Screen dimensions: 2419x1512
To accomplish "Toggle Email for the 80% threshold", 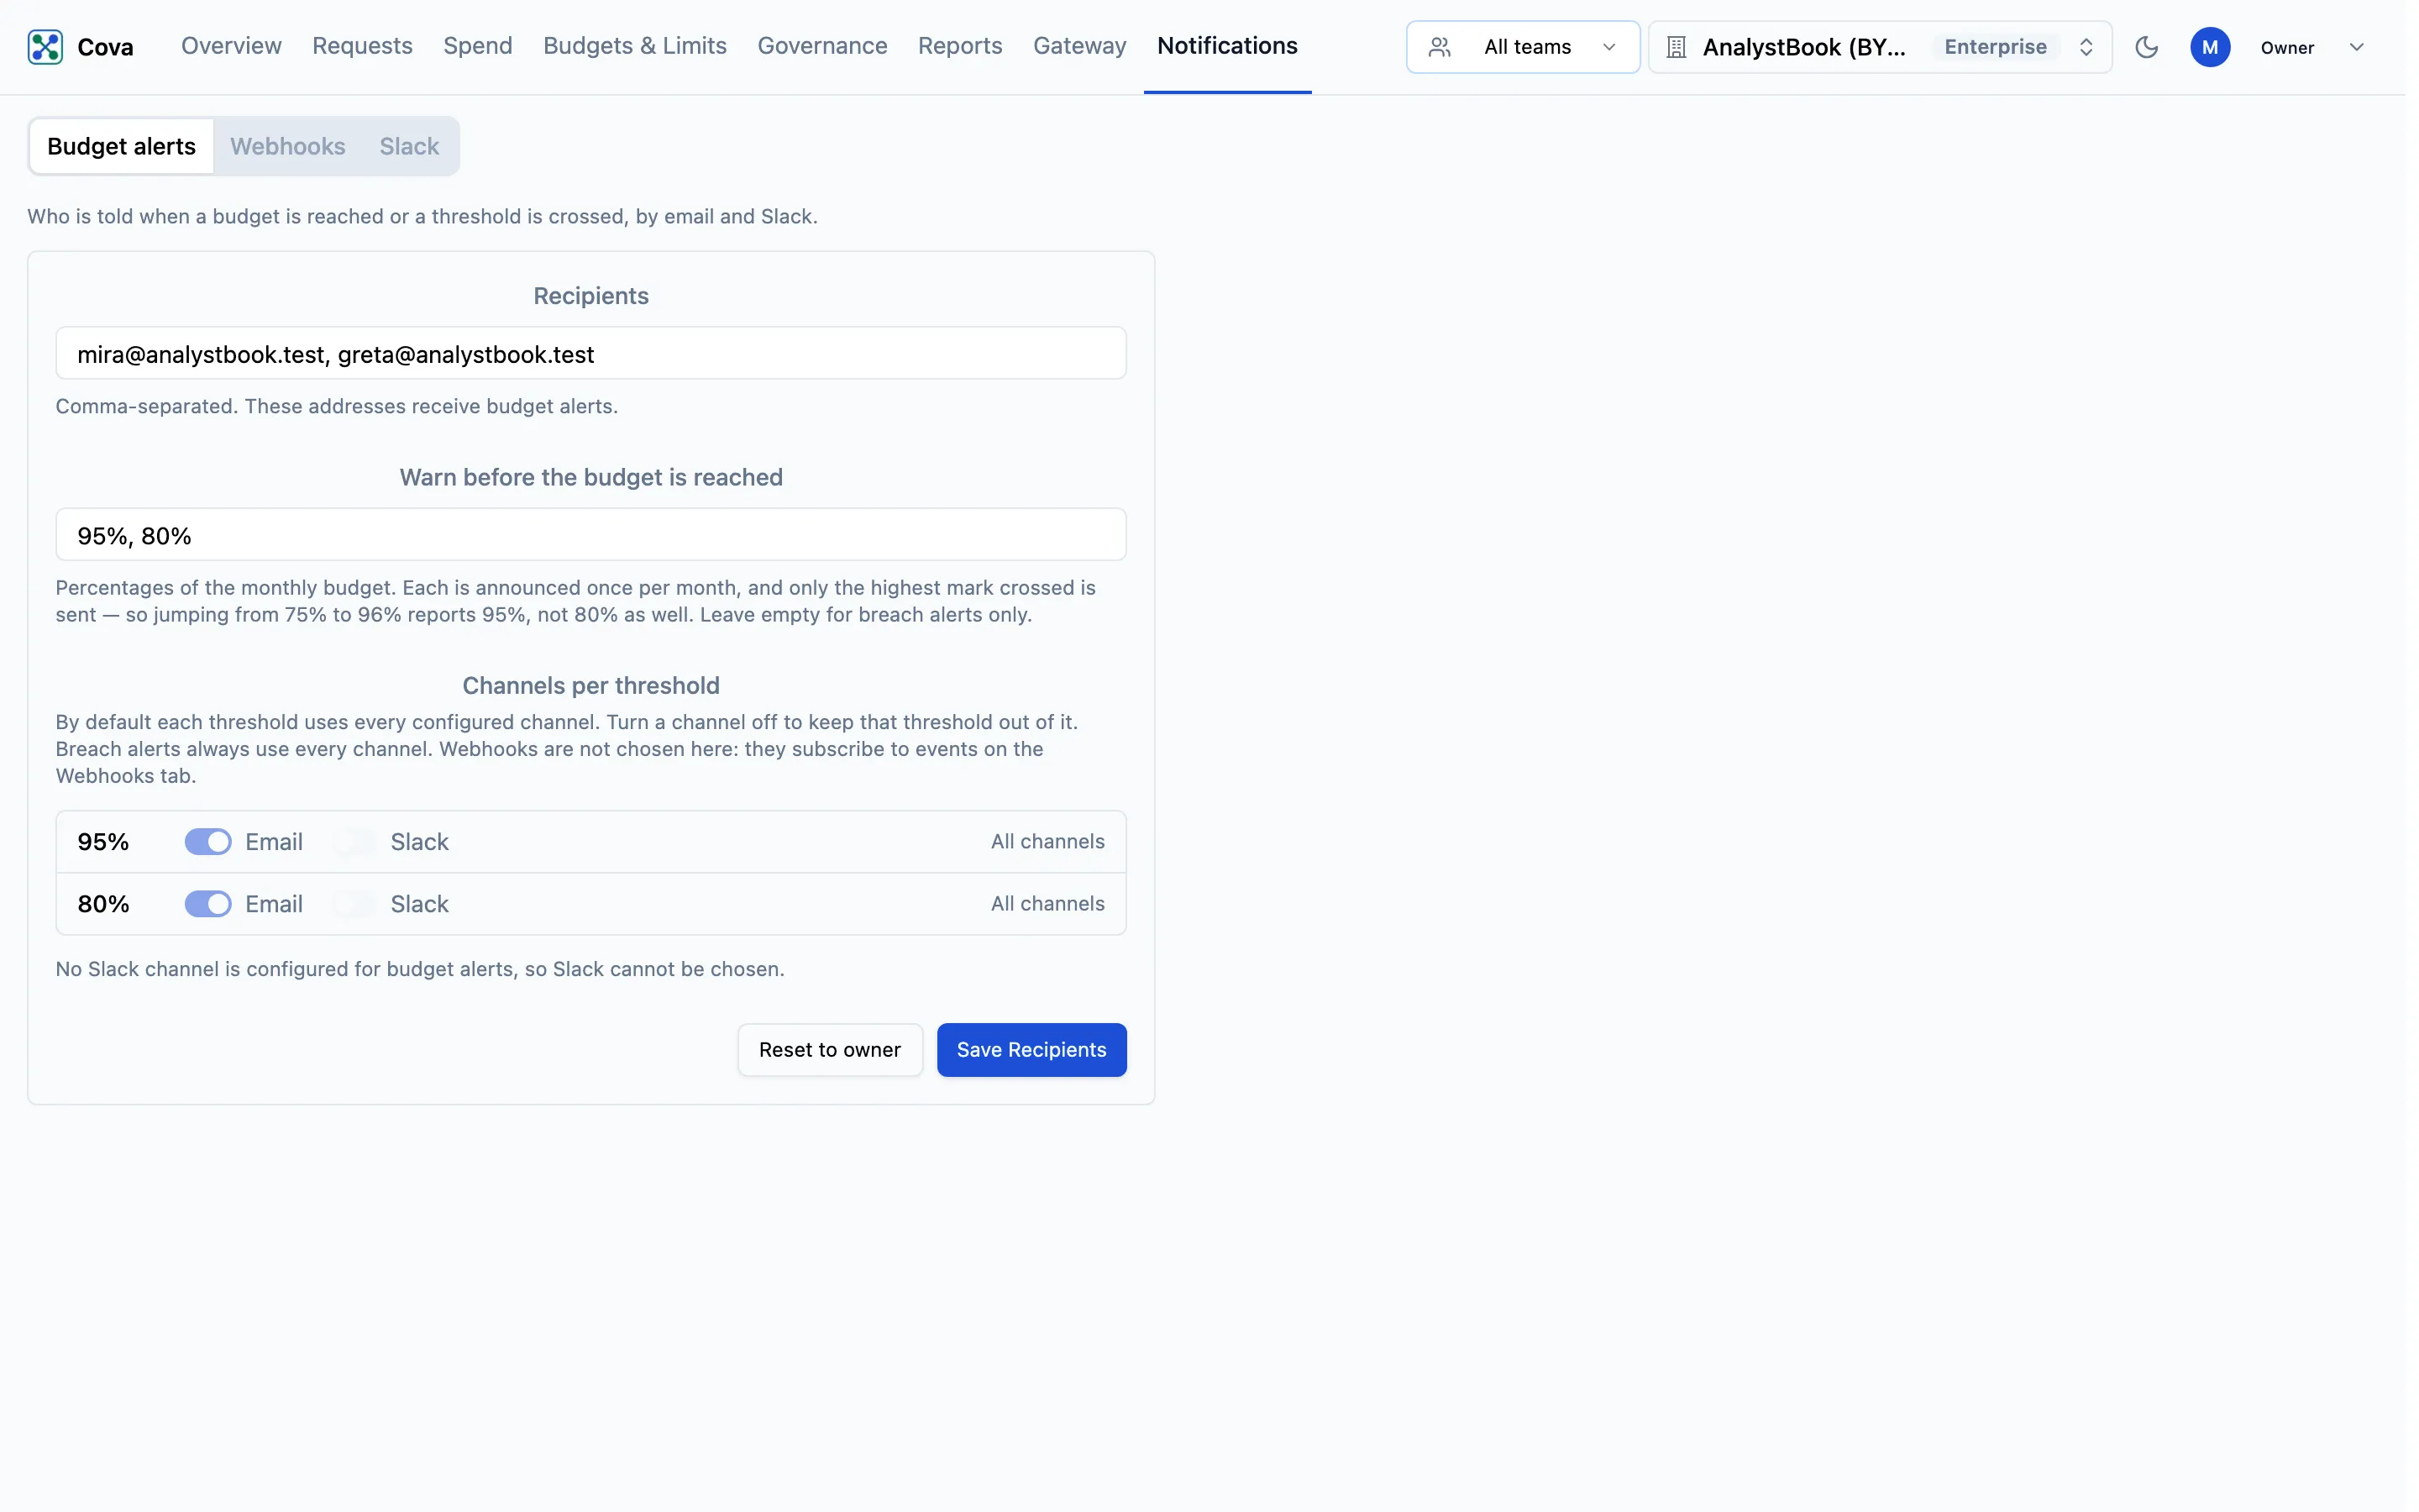I will click(x=208, y=904).
